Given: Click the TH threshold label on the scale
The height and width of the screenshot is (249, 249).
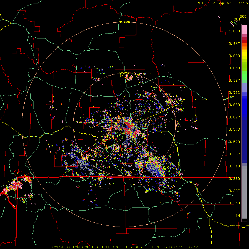Looking at the screenshot, I should pos(238,216).
